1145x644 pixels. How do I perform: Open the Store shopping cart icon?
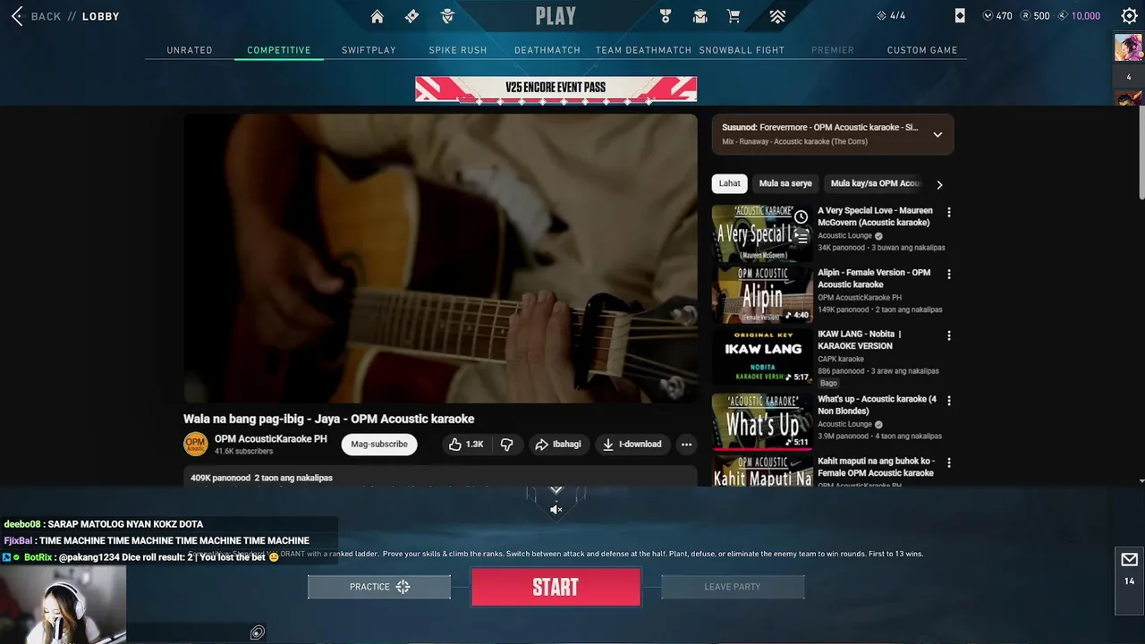coord(734,16)
